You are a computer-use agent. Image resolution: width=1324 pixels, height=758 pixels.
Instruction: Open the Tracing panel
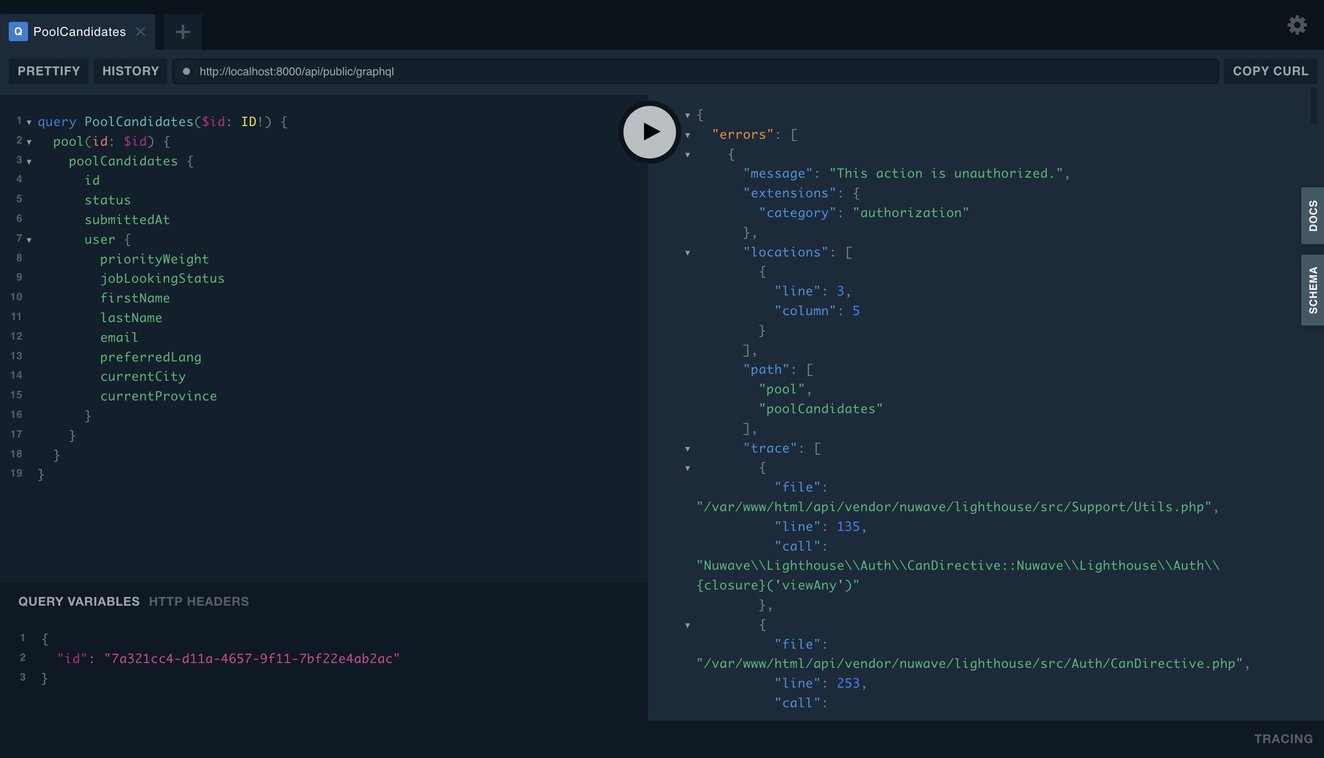pos(1283,739)
